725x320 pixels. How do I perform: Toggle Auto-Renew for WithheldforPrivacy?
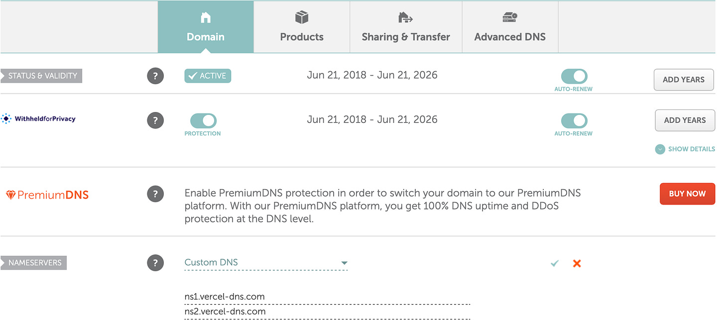pos(574,120)
